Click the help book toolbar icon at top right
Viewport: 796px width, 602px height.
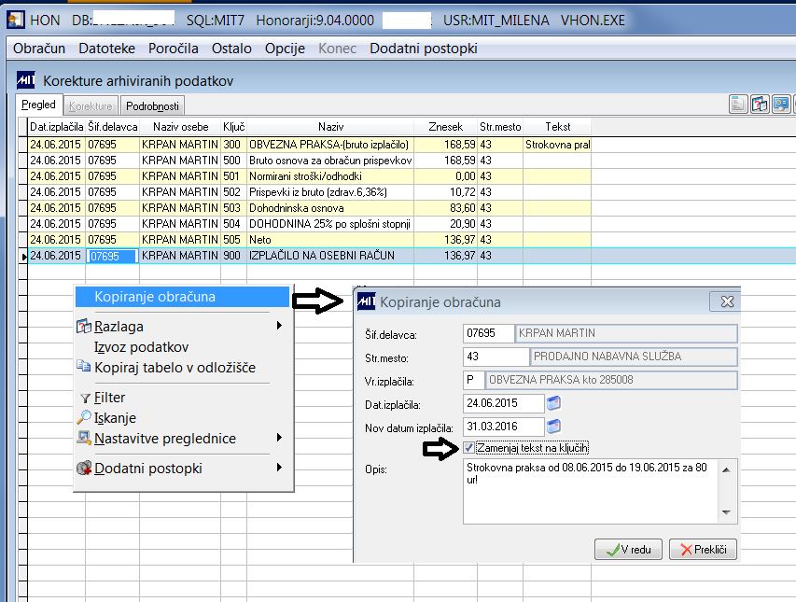(x=760, y=104)
